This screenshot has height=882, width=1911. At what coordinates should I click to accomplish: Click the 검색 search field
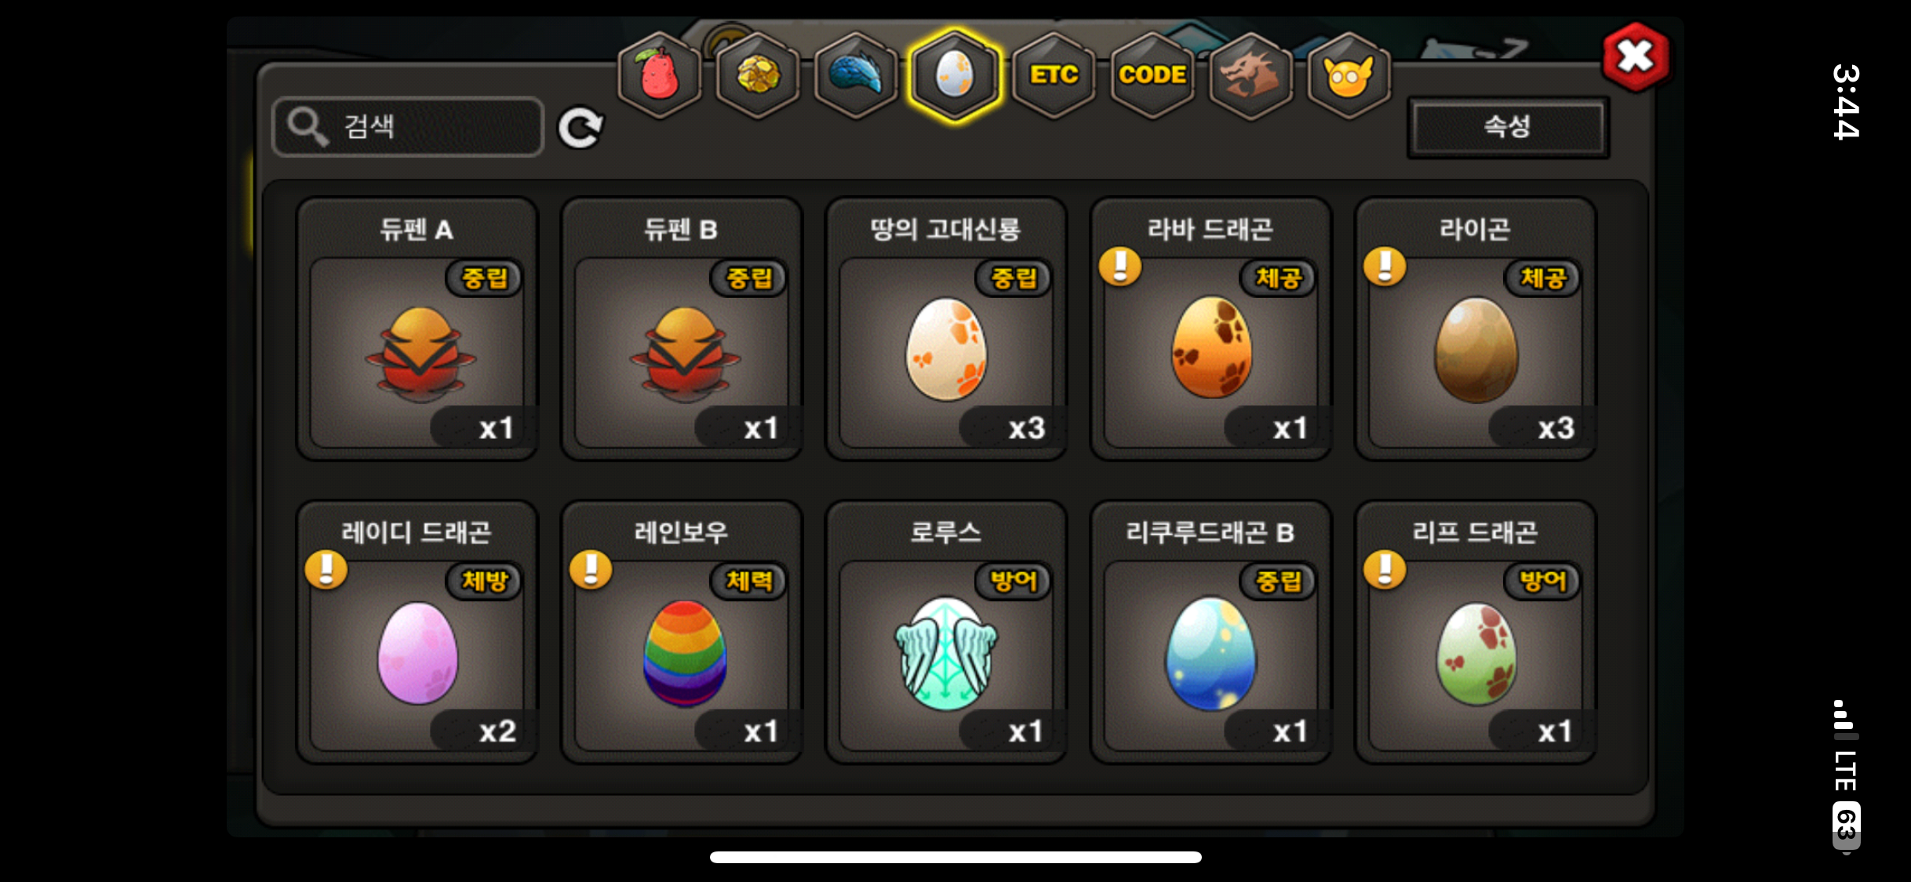[408, 126]
